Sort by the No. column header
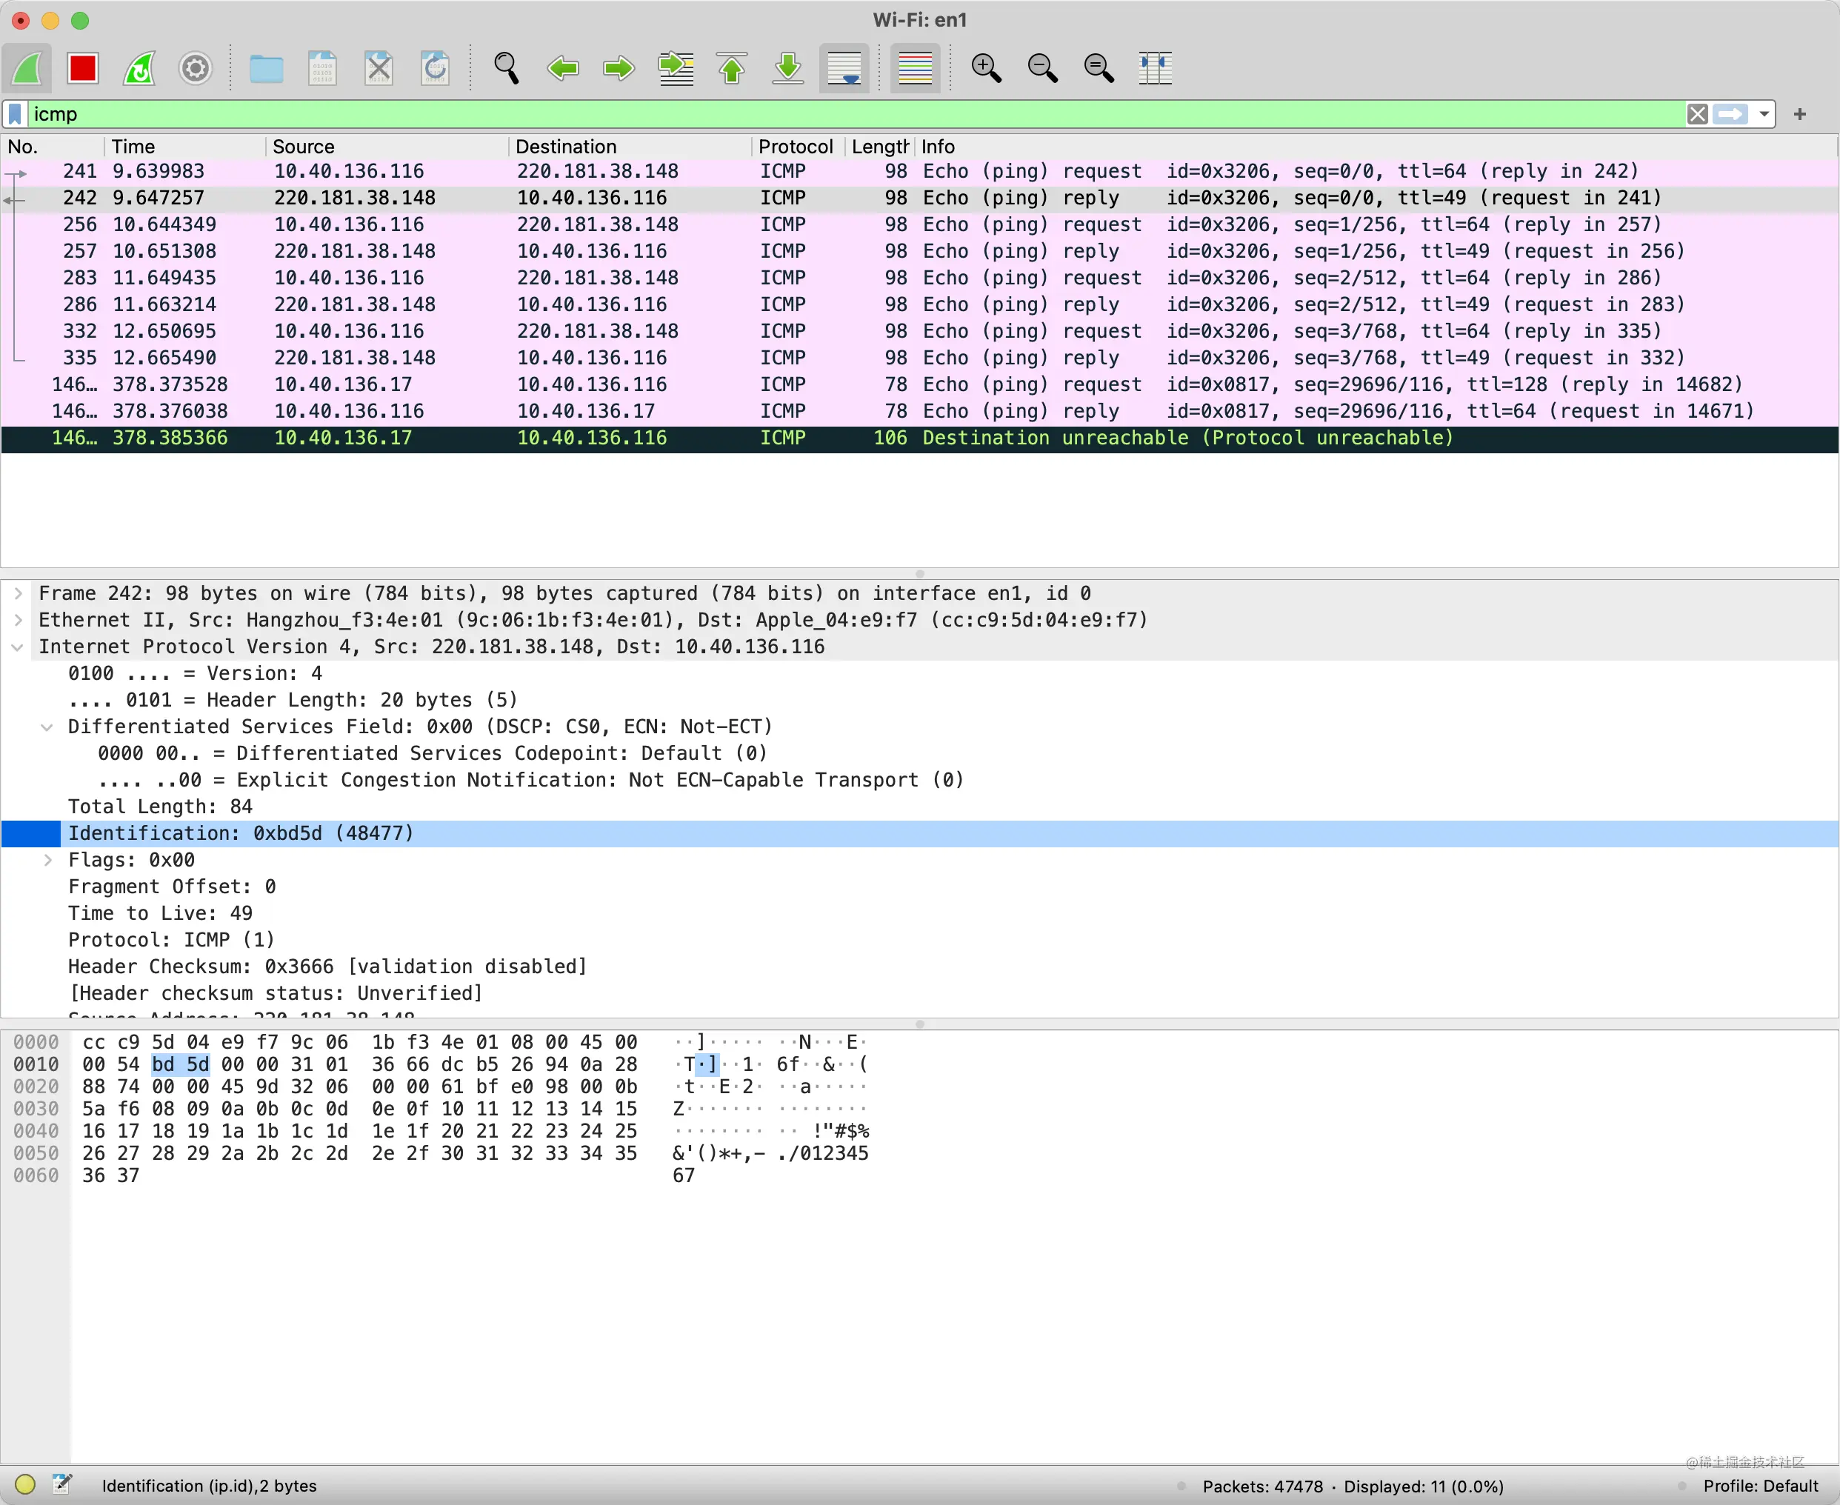Viewport: 1840px width, 1505px height. (54, 147)
